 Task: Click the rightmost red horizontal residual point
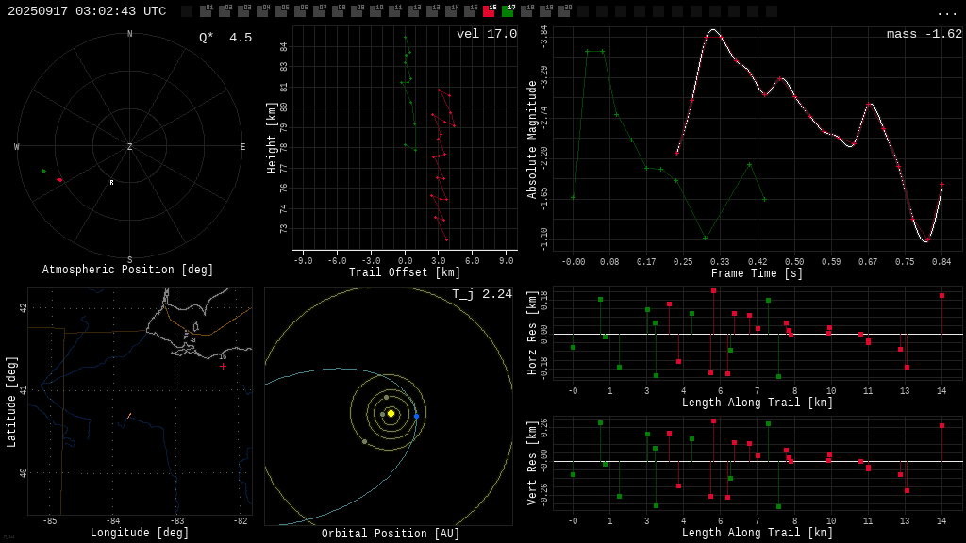(942, 296)
